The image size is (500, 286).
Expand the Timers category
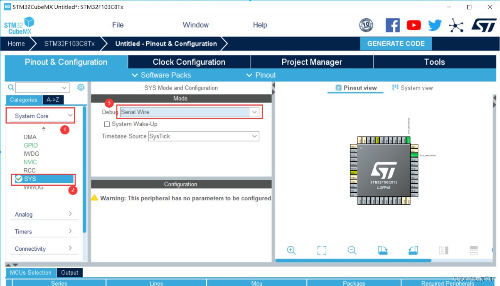44,231
